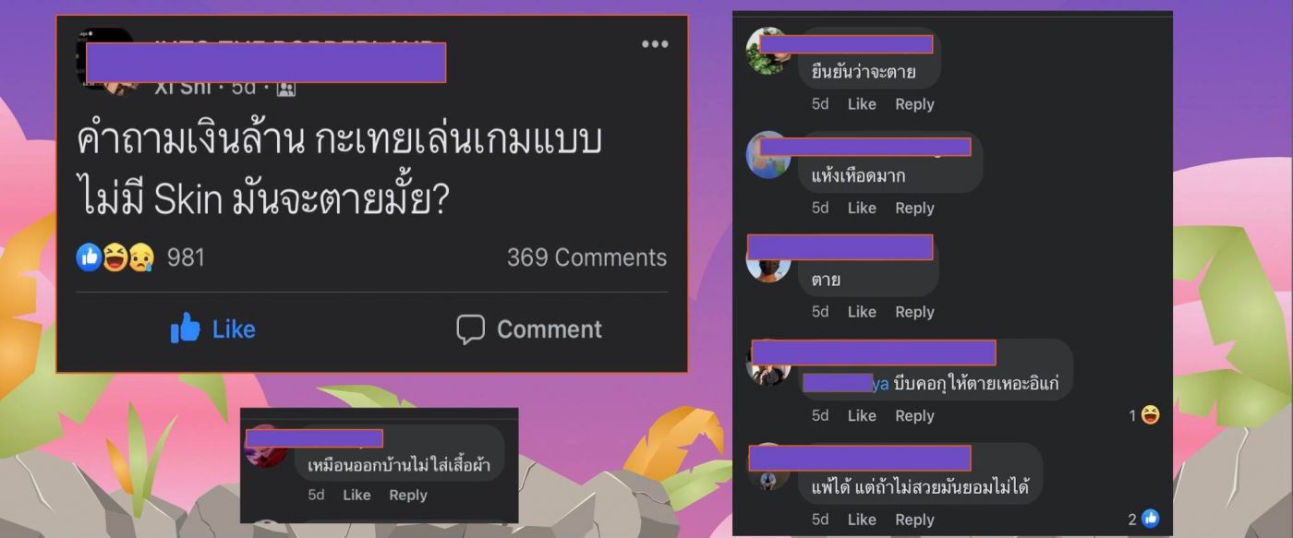Like the comment ตาย
The height and width of the screenshot is (538, 1293).
point(862,312)
